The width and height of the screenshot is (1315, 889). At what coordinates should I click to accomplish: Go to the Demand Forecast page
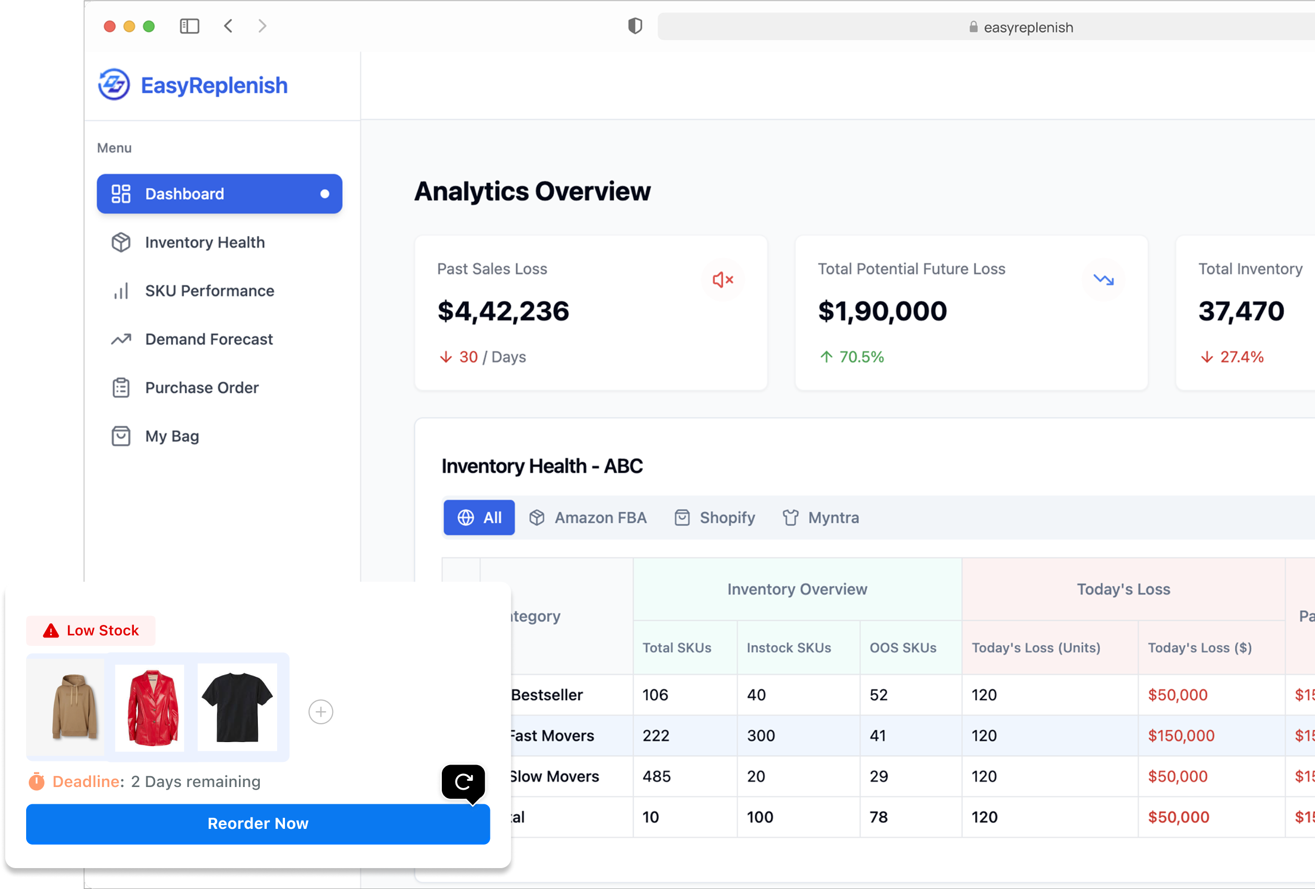[x=209, y=339]
